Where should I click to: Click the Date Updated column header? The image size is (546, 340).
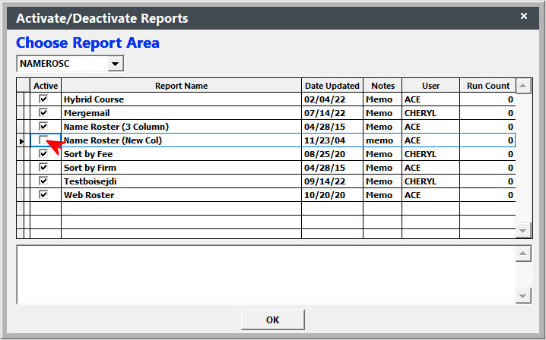coord(332,86)
